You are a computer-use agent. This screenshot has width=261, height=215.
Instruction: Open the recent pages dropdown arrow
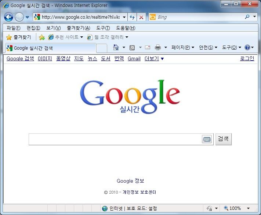[x=27, y=17]
